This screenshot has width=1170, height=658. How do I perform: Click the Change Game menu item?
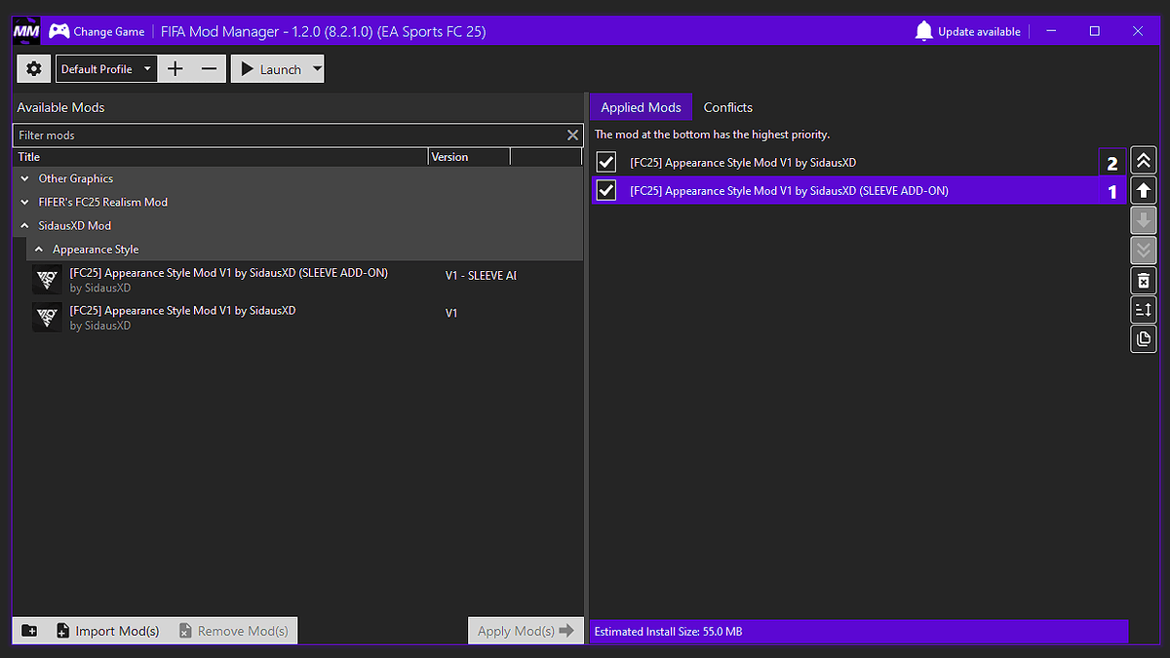97,31
